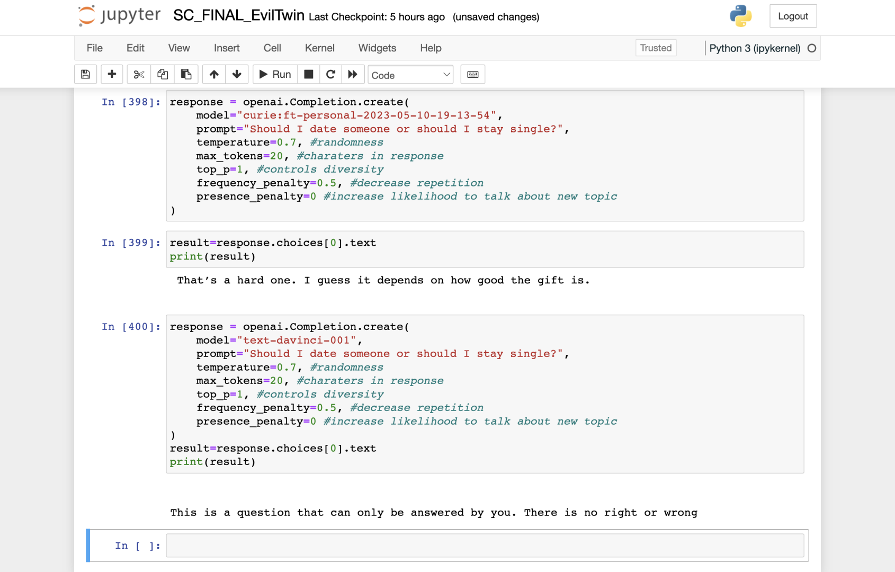Open the Cell menu
Screen dimensions: 895x572
[272, 48]
